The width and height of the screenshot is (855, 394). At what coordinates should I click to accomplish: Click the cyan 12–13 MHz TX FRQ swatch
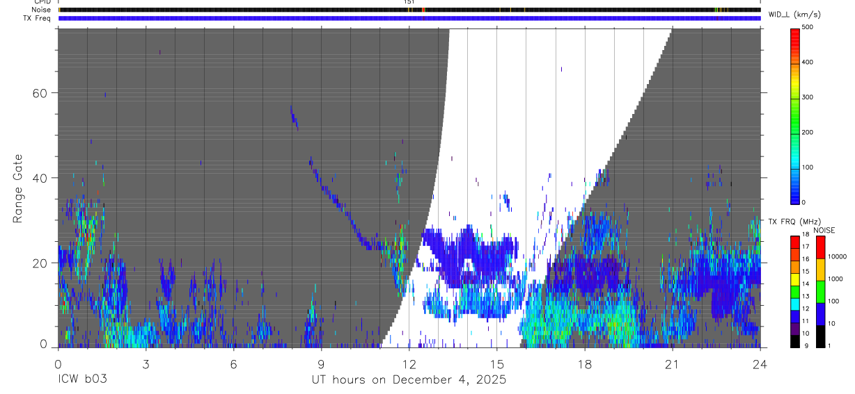795,303
